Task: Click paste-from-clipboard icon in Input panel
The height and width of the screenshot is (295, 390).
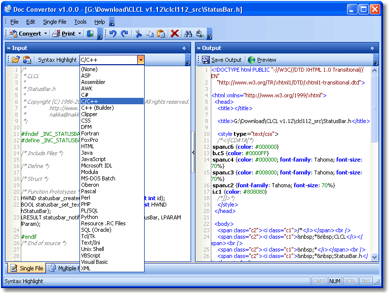Action: click(x=27, y=60)
